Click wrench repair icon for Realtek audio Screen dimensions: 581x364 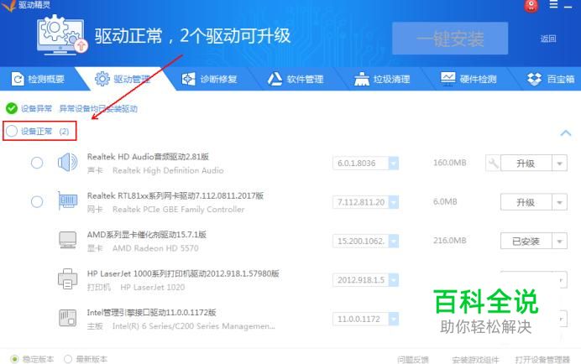[493, 163]
